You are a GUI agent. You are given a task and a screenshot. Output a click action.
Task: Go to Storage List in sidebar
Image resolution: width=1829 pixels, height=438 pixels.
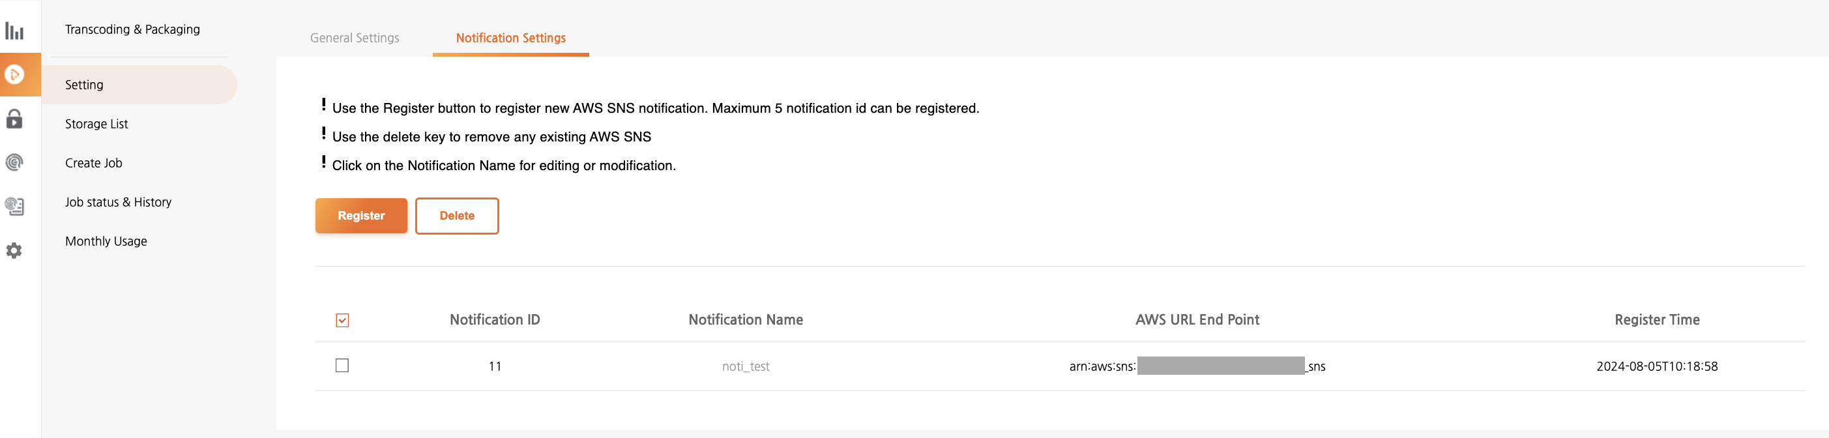[x=96, y=124]
